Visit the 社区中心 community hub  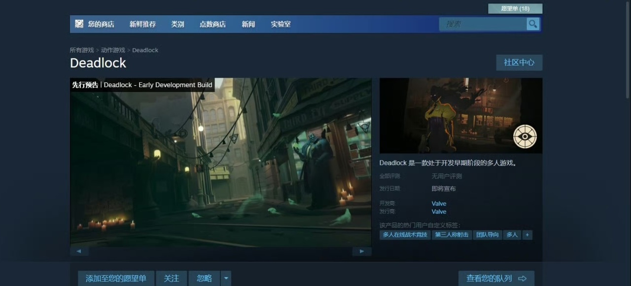[x=519, y=63]
